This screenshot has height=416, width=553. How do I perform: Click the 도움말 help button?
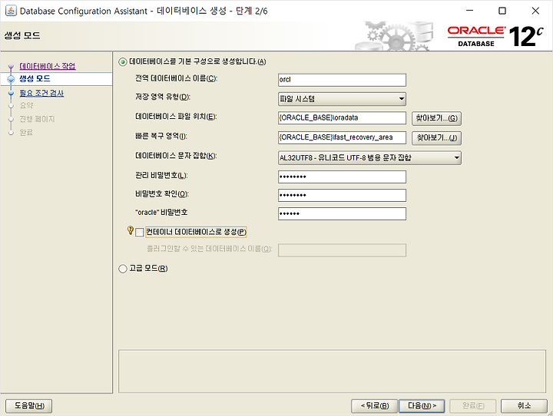tap(29, 406)
